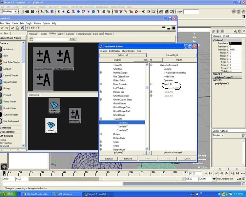
Task: Click the padlock lock-selection icon in toolbar
Action: [104, 11]
